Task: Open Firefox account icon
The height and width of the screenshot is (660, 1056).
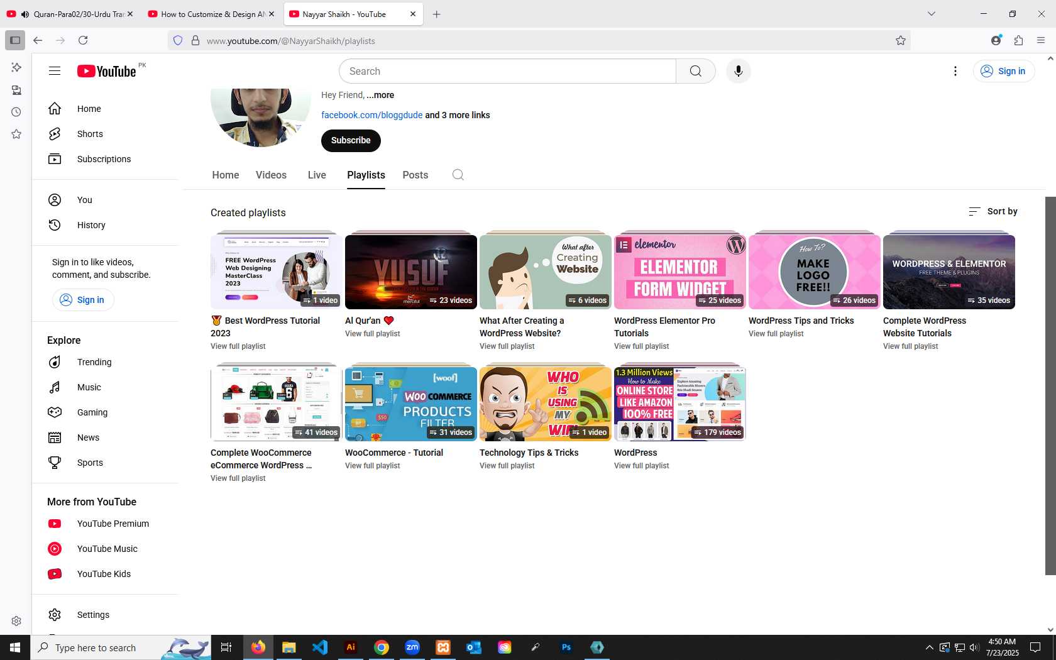Action: 996,40
